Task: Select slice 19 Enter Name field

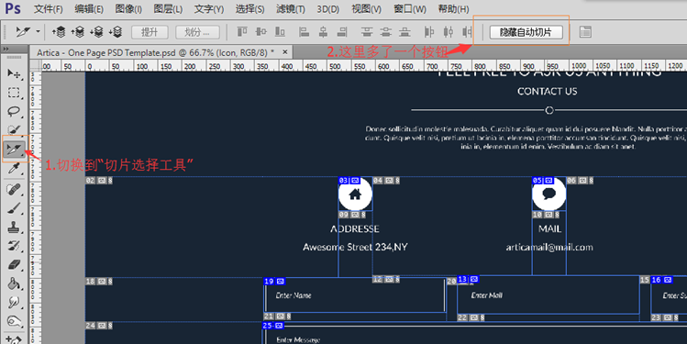Action: [x=355, y=294]
